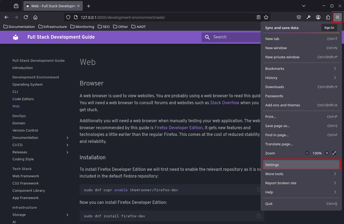
Task: Click the guide logo book icon
Action: pos(16,37)
